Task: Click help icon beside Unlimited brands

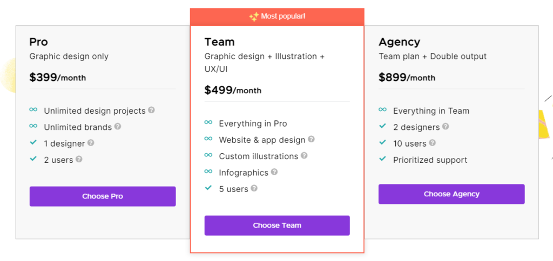Action: point(117,126)
